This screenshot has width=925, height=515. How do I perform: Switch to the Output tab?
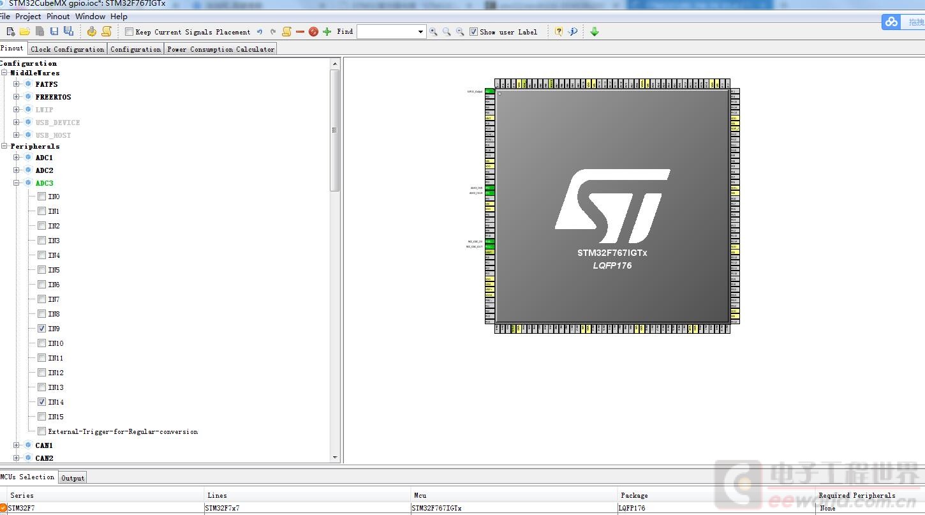pyautogui.click(x=73, y=478)
